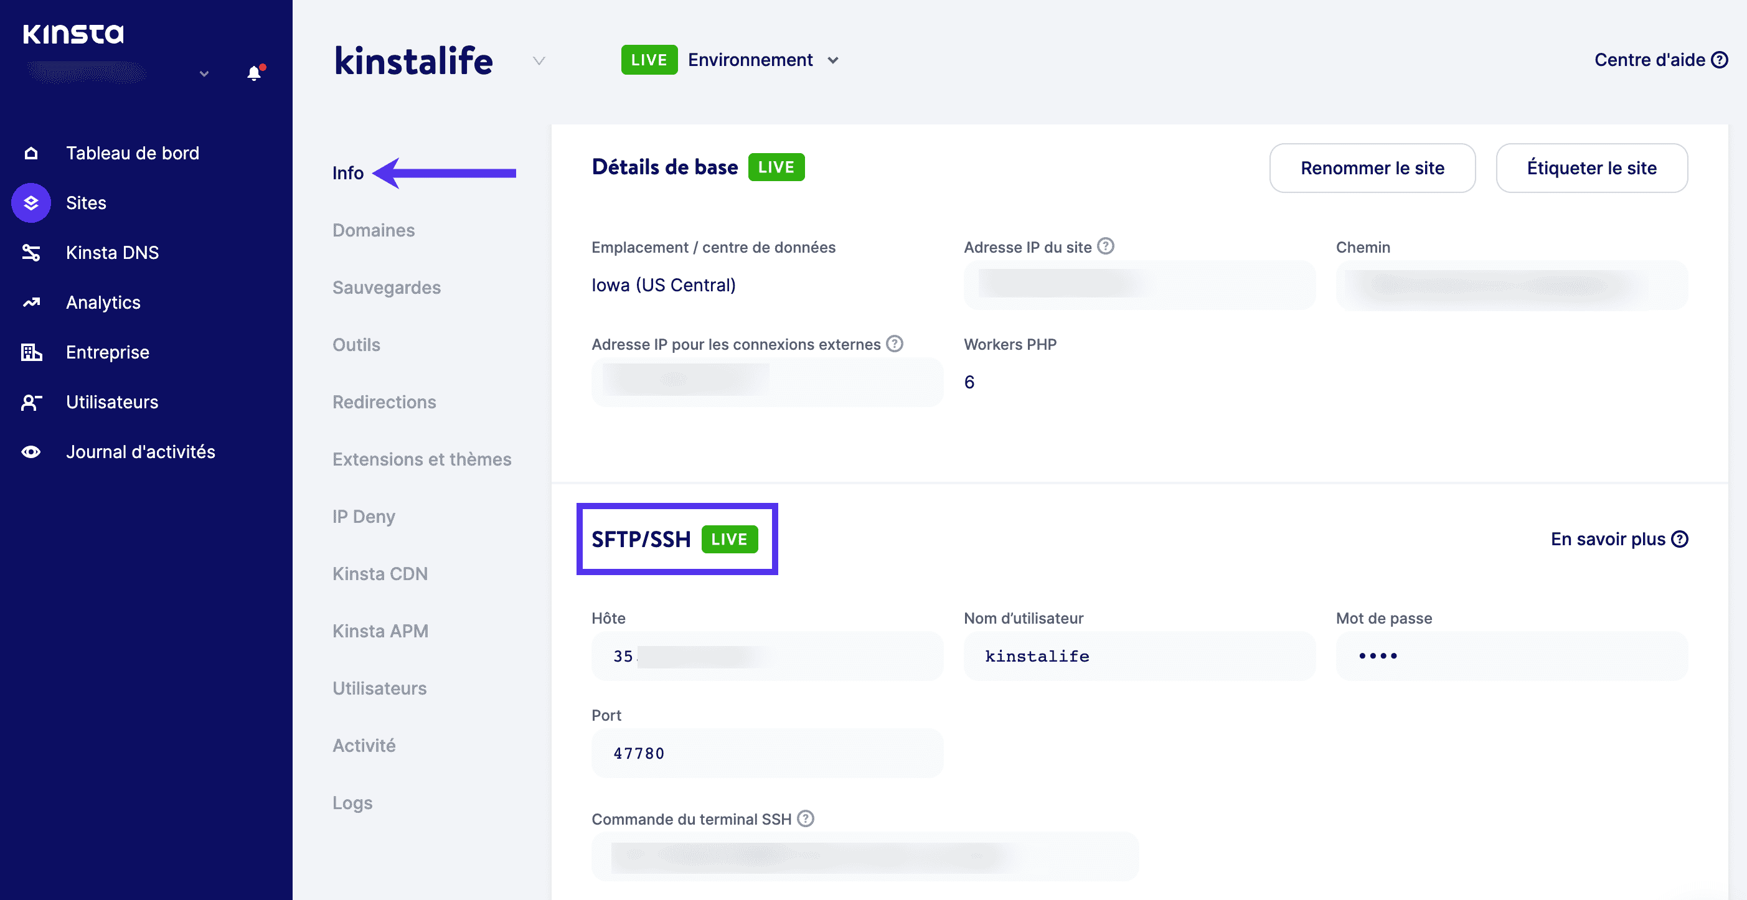The width and height of the screenshot is (1747, 900).
Task: Click the help icon beside Adresse IP du site
Action: tap(1106, 246)
